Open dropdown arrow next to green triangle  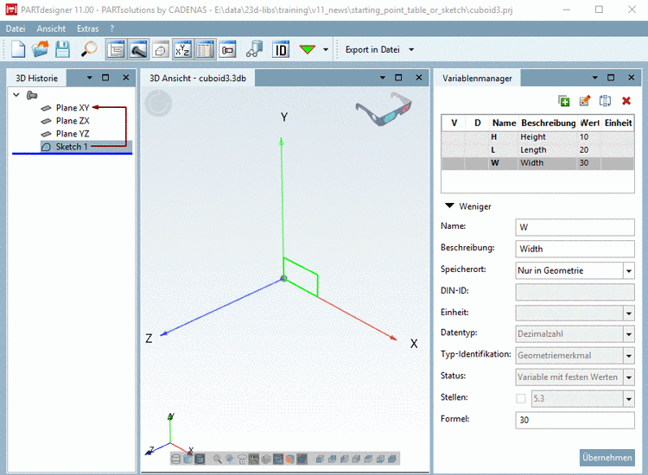tap(326, 49)
